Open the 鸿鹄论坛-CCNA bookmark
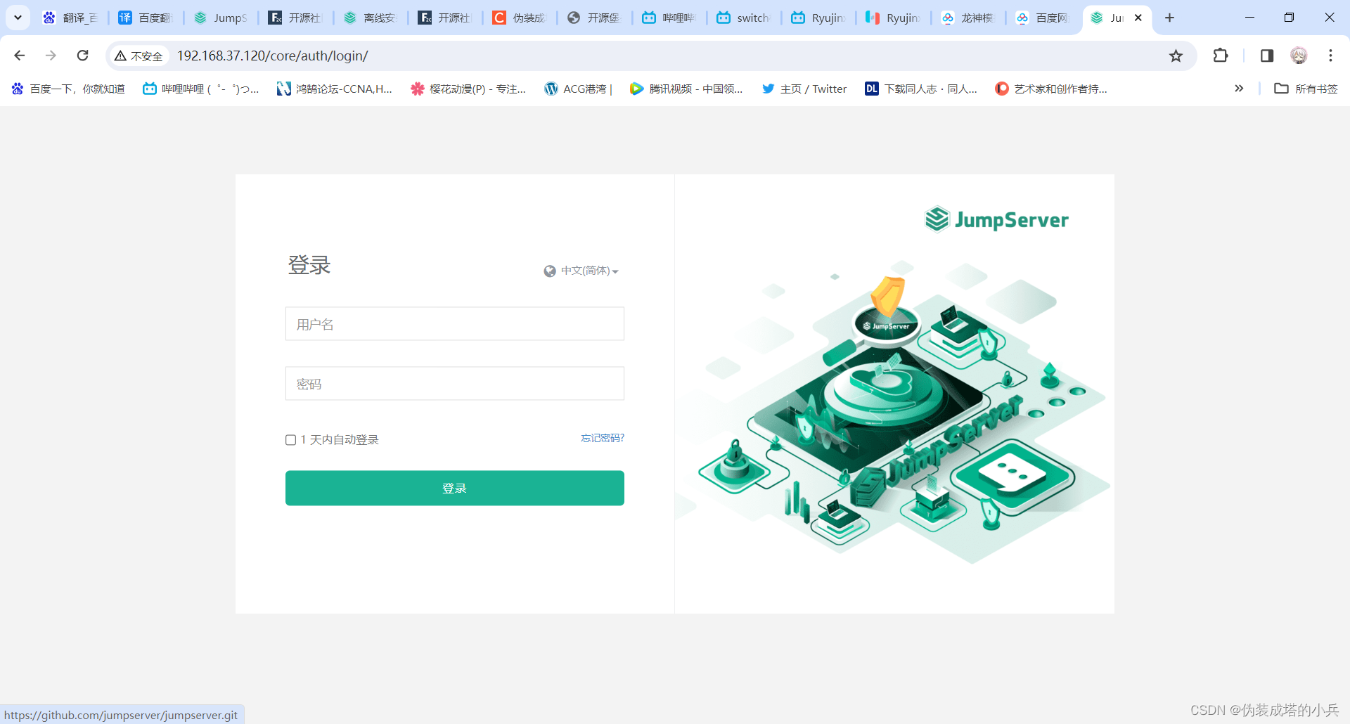 pos(335,89)
